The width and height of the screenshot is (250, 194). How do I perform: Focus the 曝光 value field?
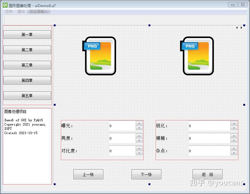123,126
